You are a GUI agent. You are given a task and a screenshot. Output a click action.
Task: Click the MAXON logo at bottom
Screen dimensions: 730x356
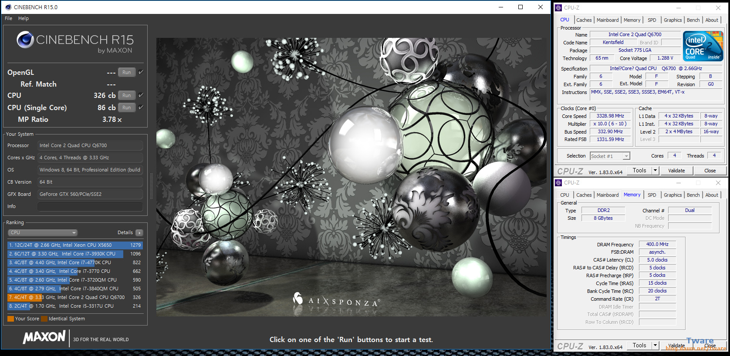click(x=44, y=337)
